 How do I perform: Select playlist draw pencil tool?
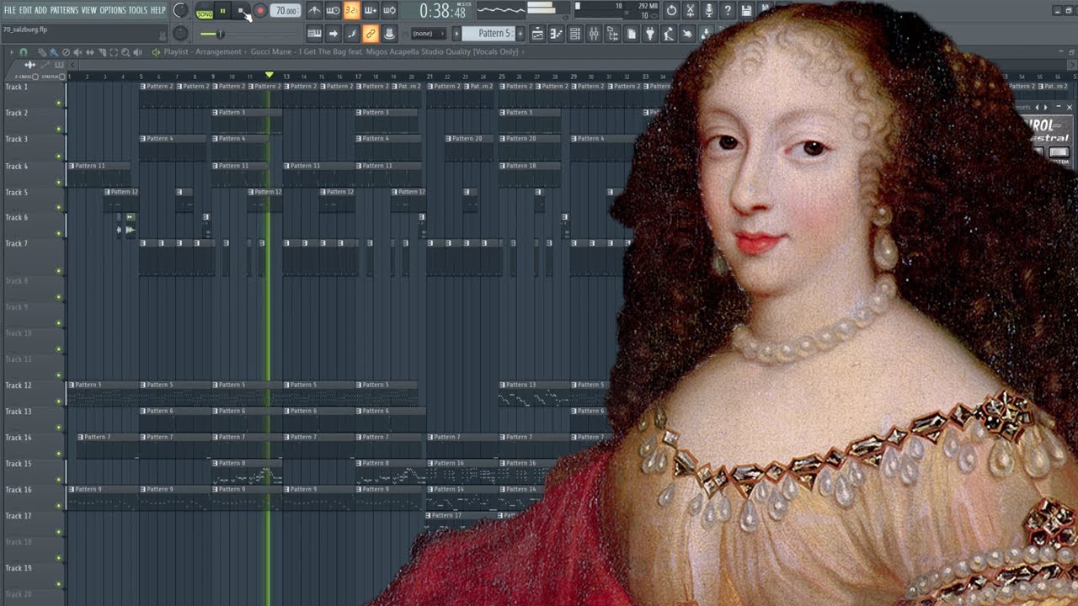[42, 52]
